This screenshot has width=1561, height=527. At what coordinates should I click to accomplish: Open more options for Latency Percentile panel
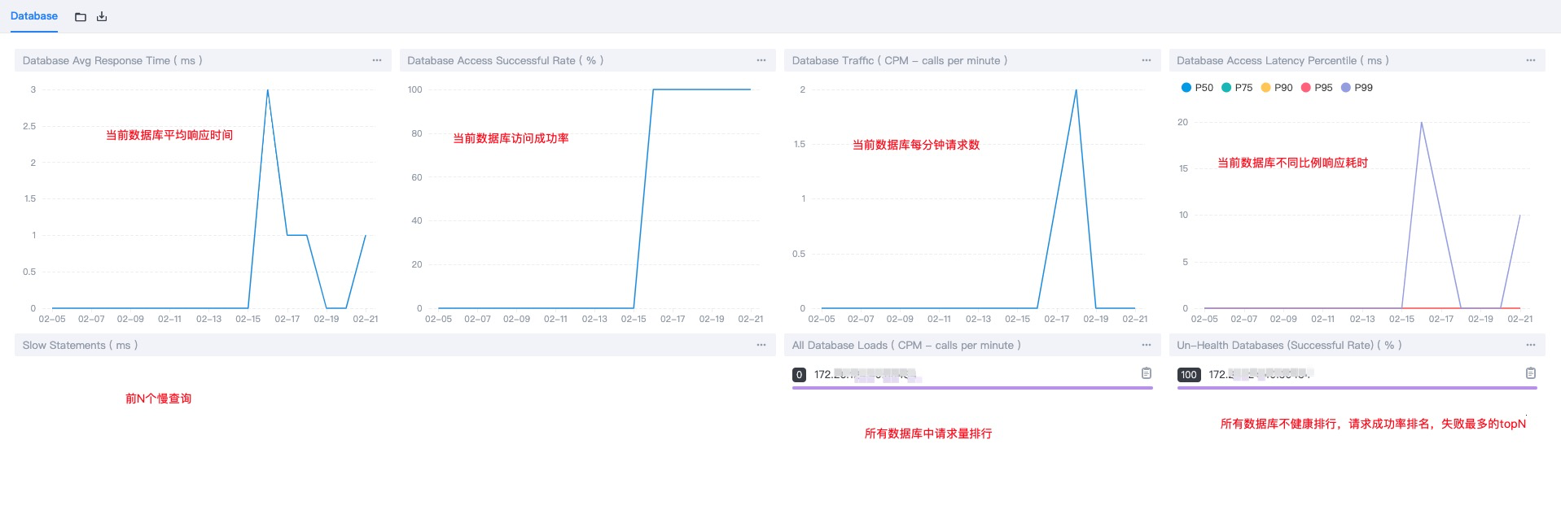pos(1531,60)
